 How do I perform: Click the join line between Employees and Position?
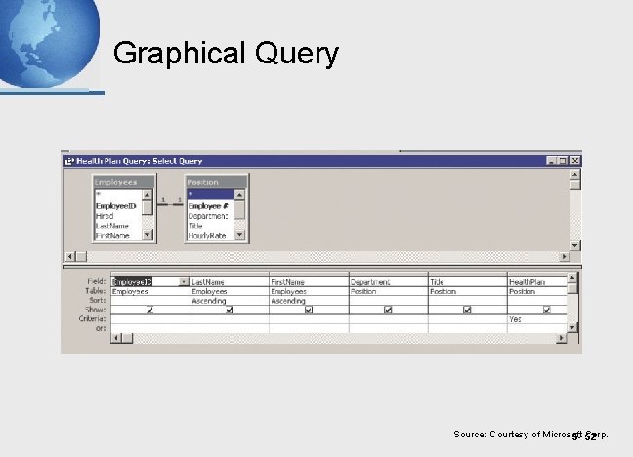170,204
